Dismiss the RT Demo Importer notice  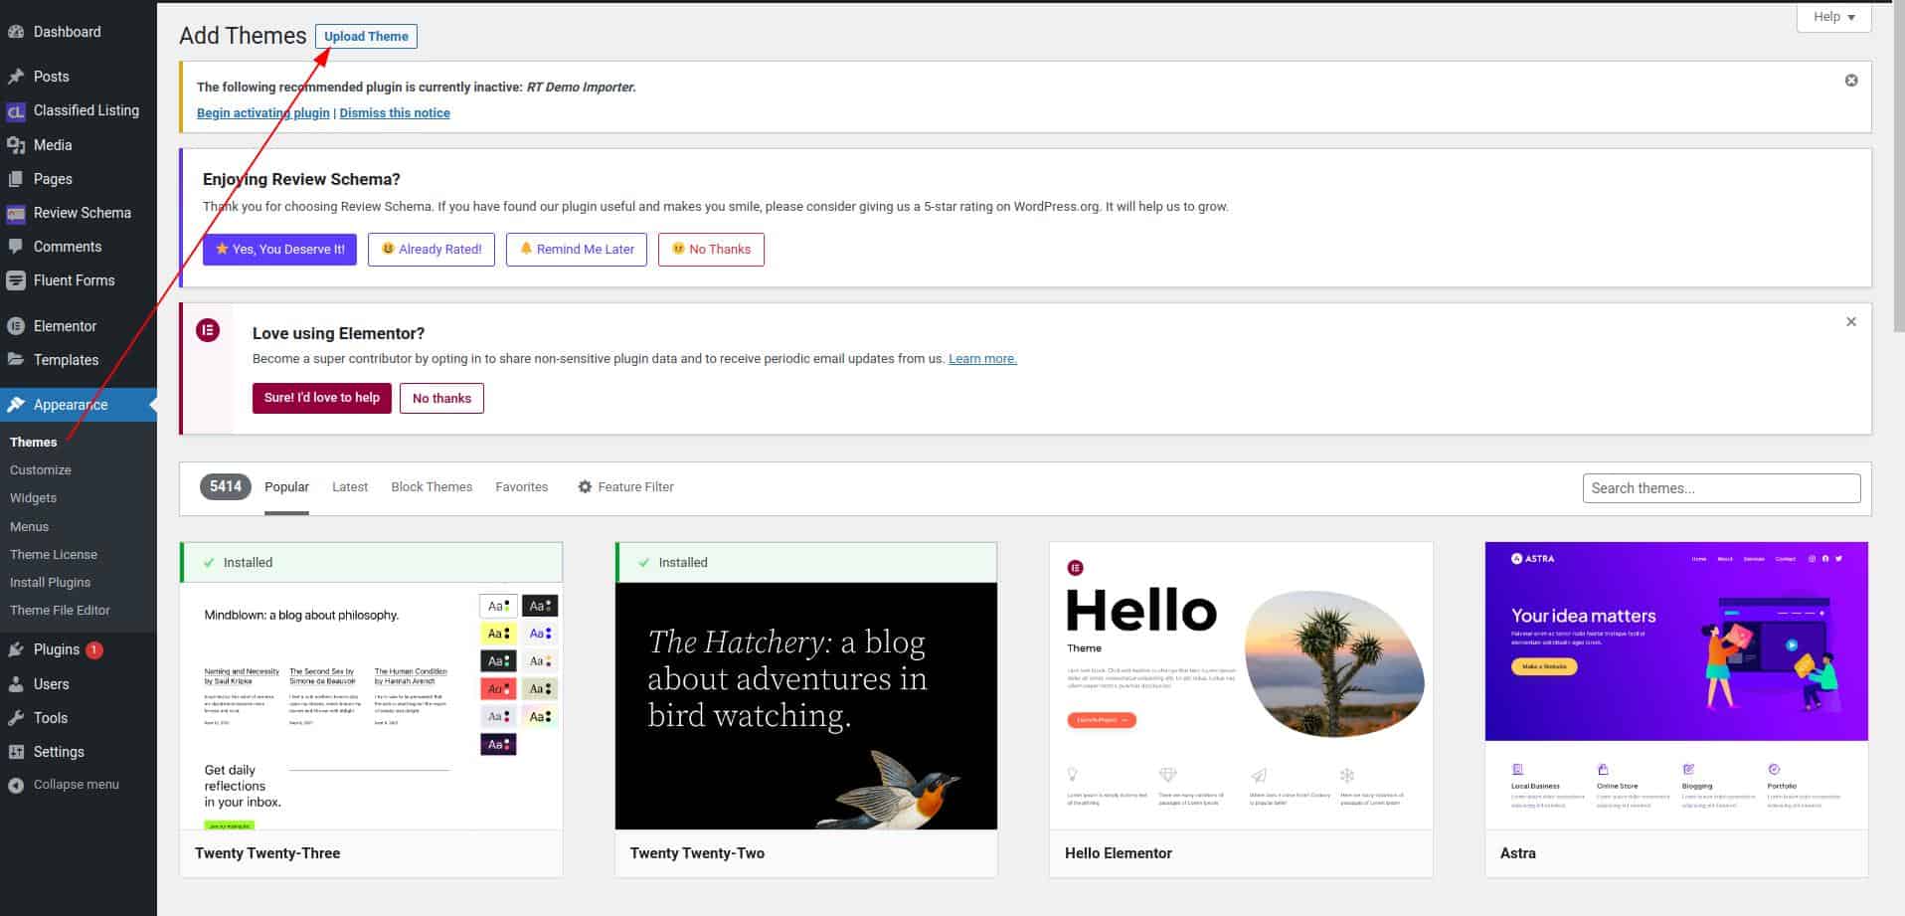(1851, 81)
